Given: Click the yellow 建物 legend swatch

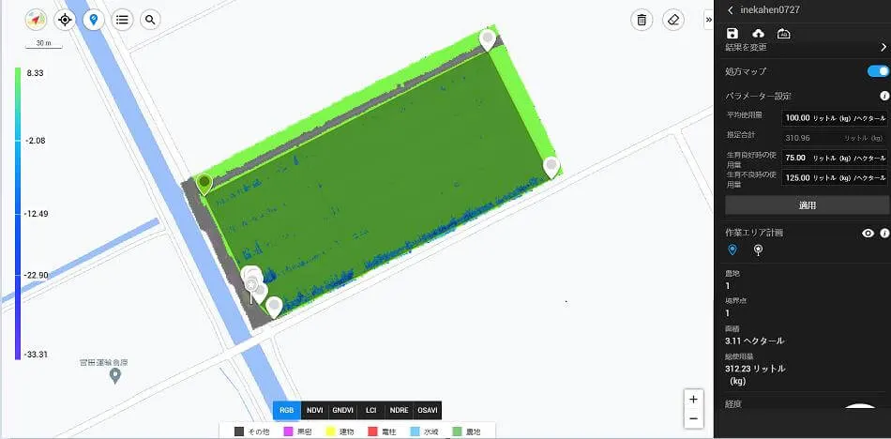Looking at the screenshot, I should pos(329,431).
